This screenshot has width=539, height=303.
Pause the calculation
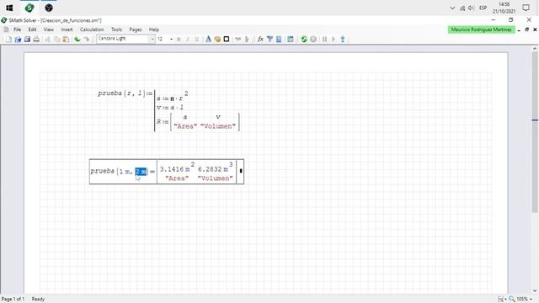[x=324, y=40]
